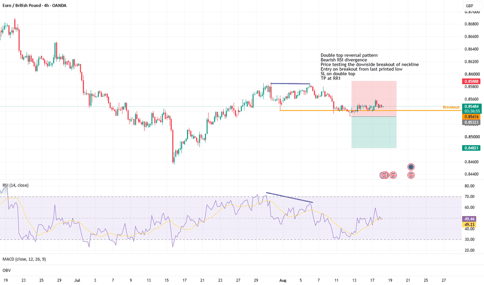484x285 pixels.
Task: Select the 'Price testing the downside breakout' line
Action: pyautogui.click(x=370, y=64)
